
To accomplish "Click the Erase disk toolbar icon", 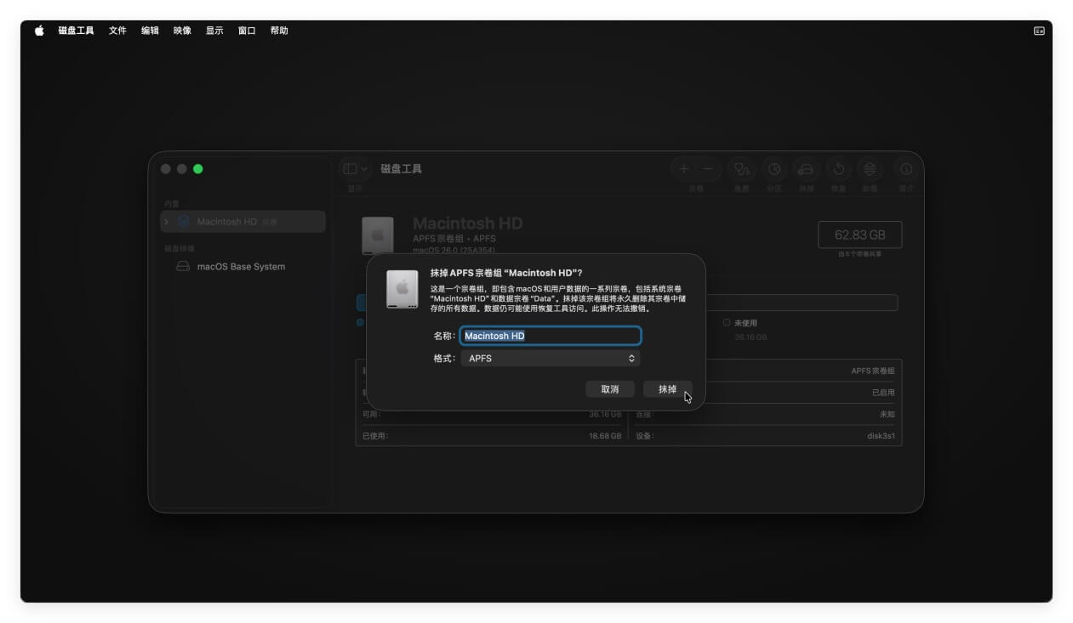I will pyautogui.click(x=806, y=168).
